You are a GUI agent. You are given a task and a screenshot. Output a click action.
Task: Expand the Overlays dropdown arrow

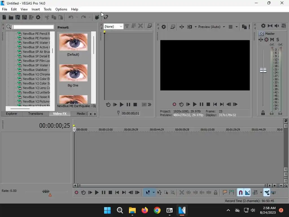point(237,27)
